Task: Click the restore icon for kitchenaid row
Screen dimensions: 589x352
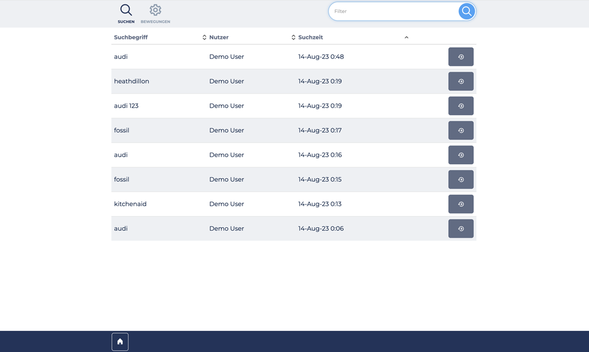Action: 461,204
